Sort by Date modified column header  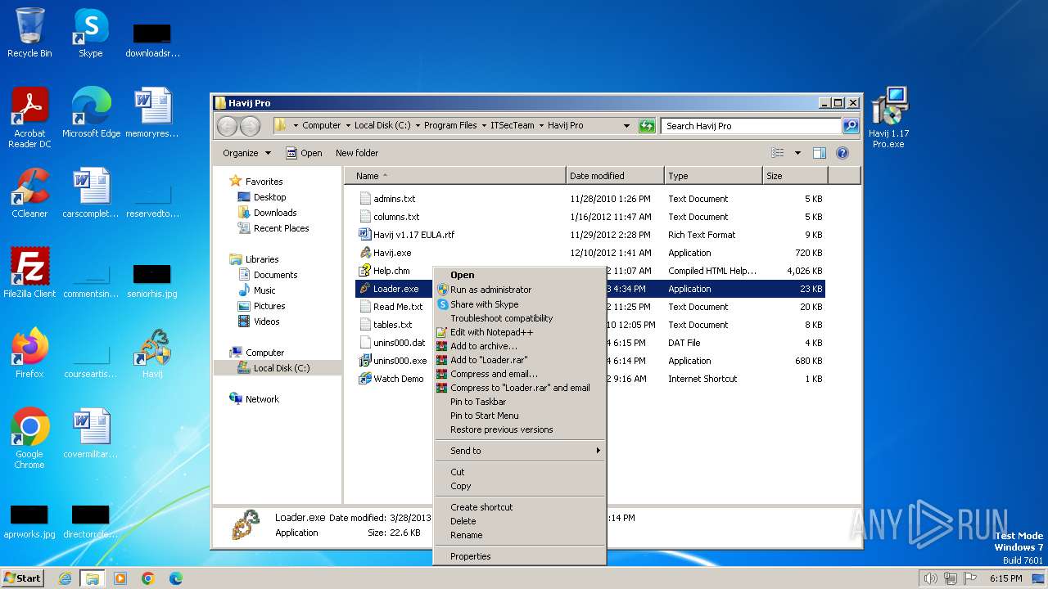(615, 176)
